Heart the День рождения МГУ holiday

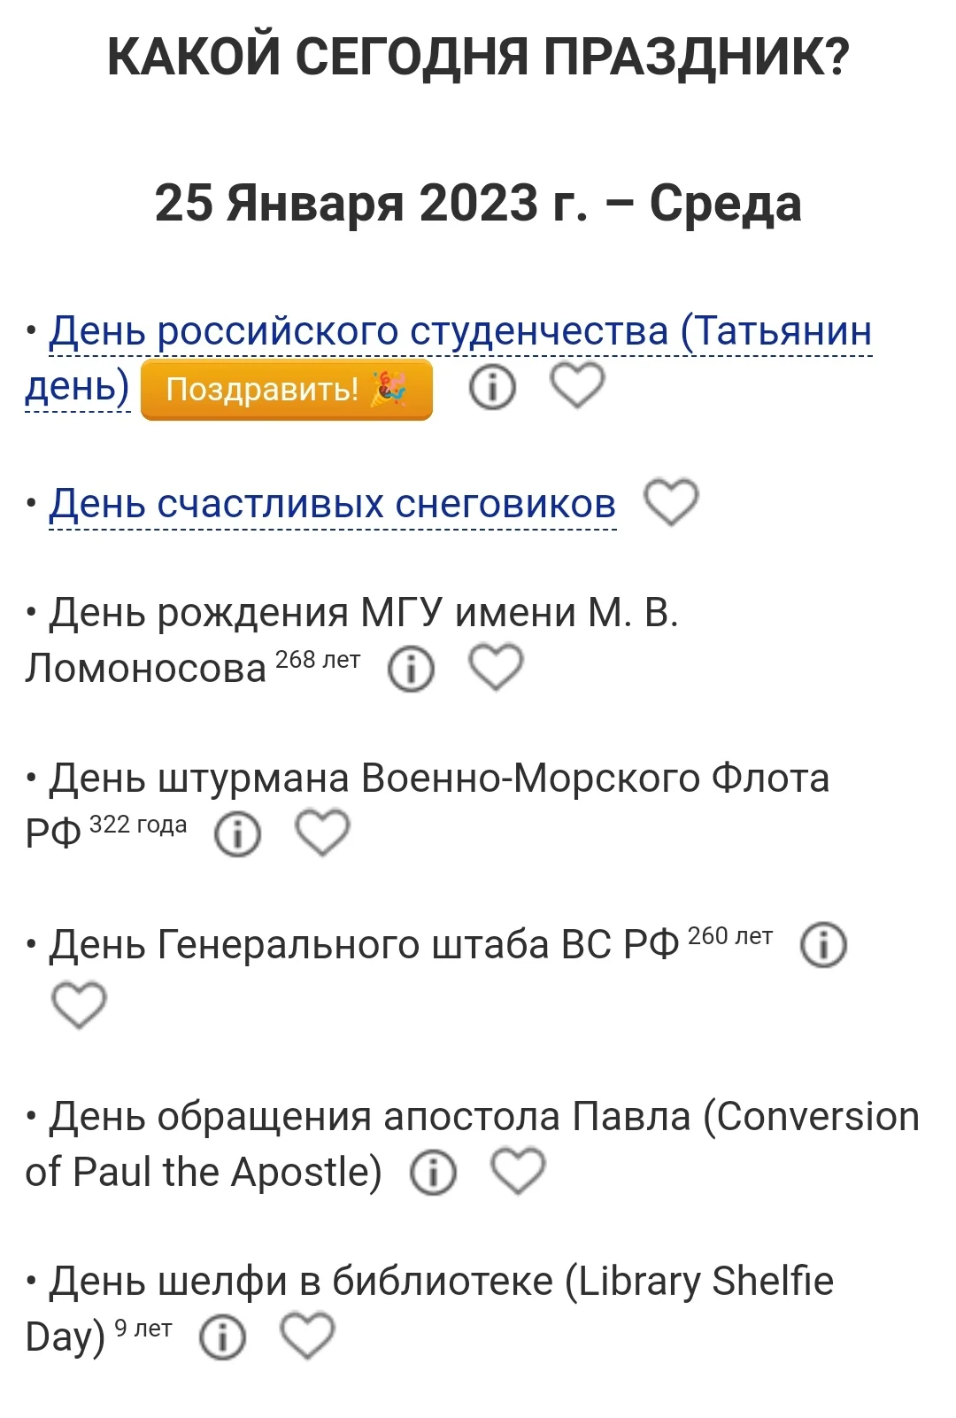(496, 667)
